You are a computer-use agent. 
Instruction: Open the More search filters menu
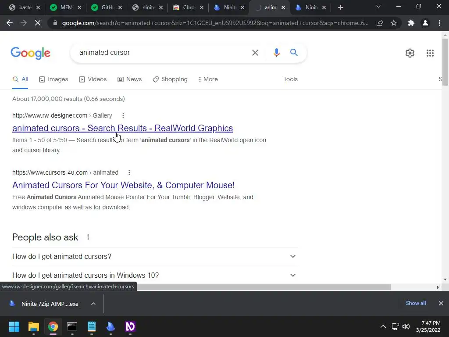tap(208, 79)
